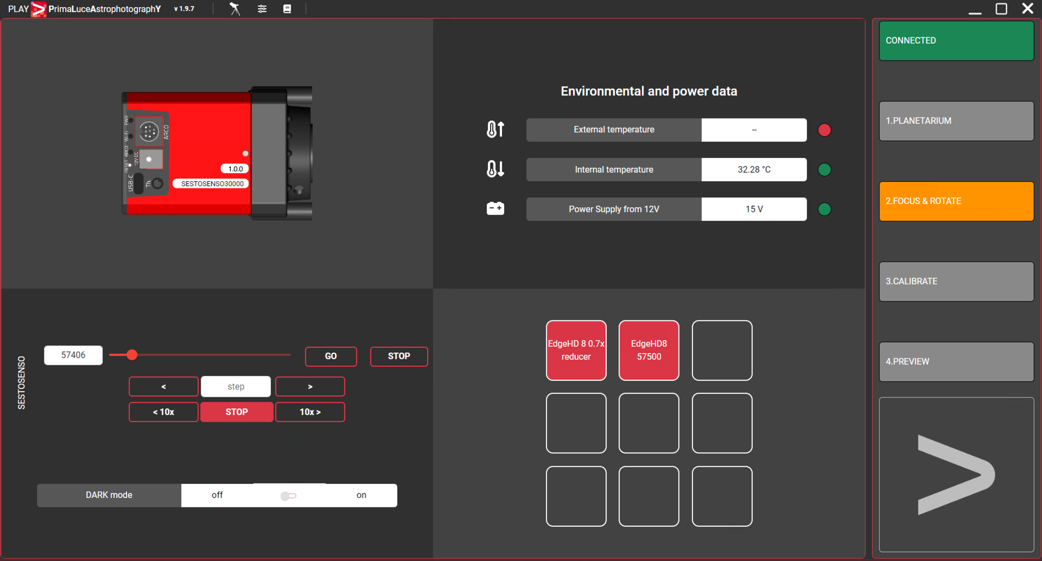Viewport: 1042px width, 561px height.
Task: Click the red external temperature status indicator
Action: 824,130
